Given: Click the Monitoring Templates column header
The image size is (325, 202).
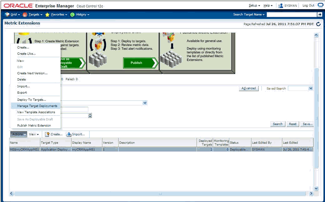Looking at the screenshot, I should coord(221,142).
